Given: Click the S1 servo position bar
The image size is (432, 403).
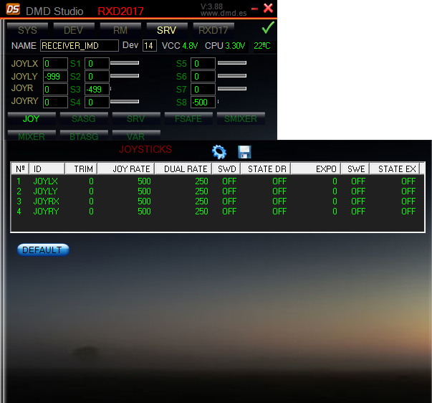Looking at the screenshot, I should [x=125, y=63].
